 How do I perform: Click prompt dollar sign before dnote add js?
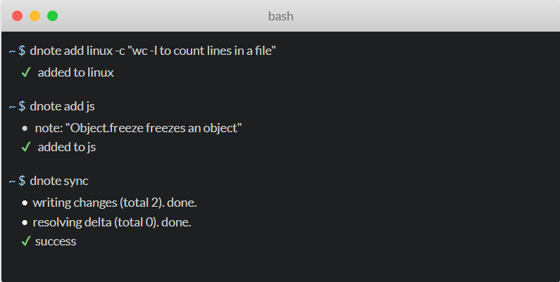tap(22, 106)
